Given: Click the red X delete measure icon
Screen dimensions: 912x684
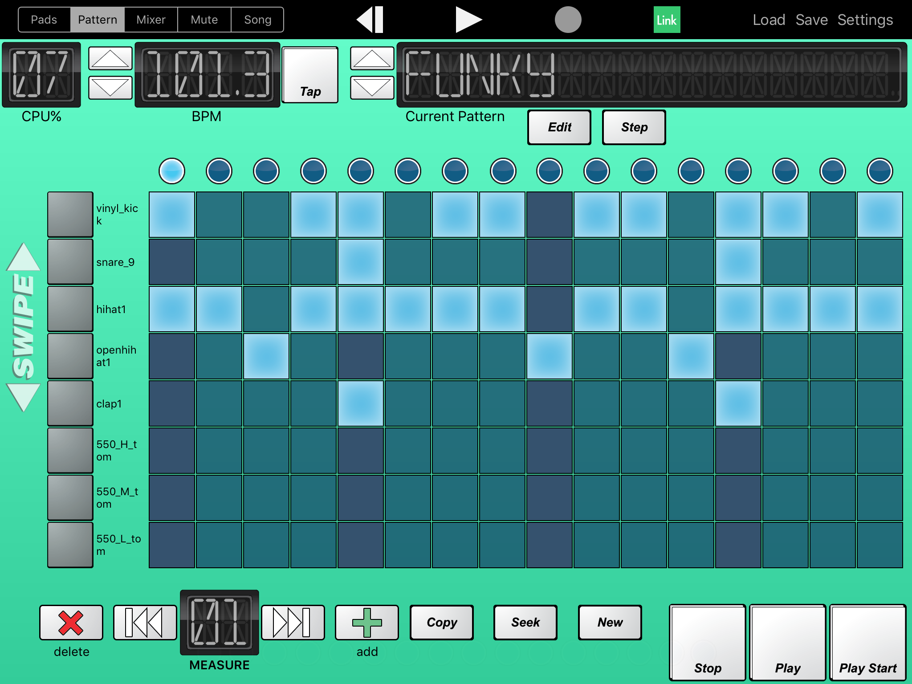Looking at the screenshot, I should click(x=71, y=622).
